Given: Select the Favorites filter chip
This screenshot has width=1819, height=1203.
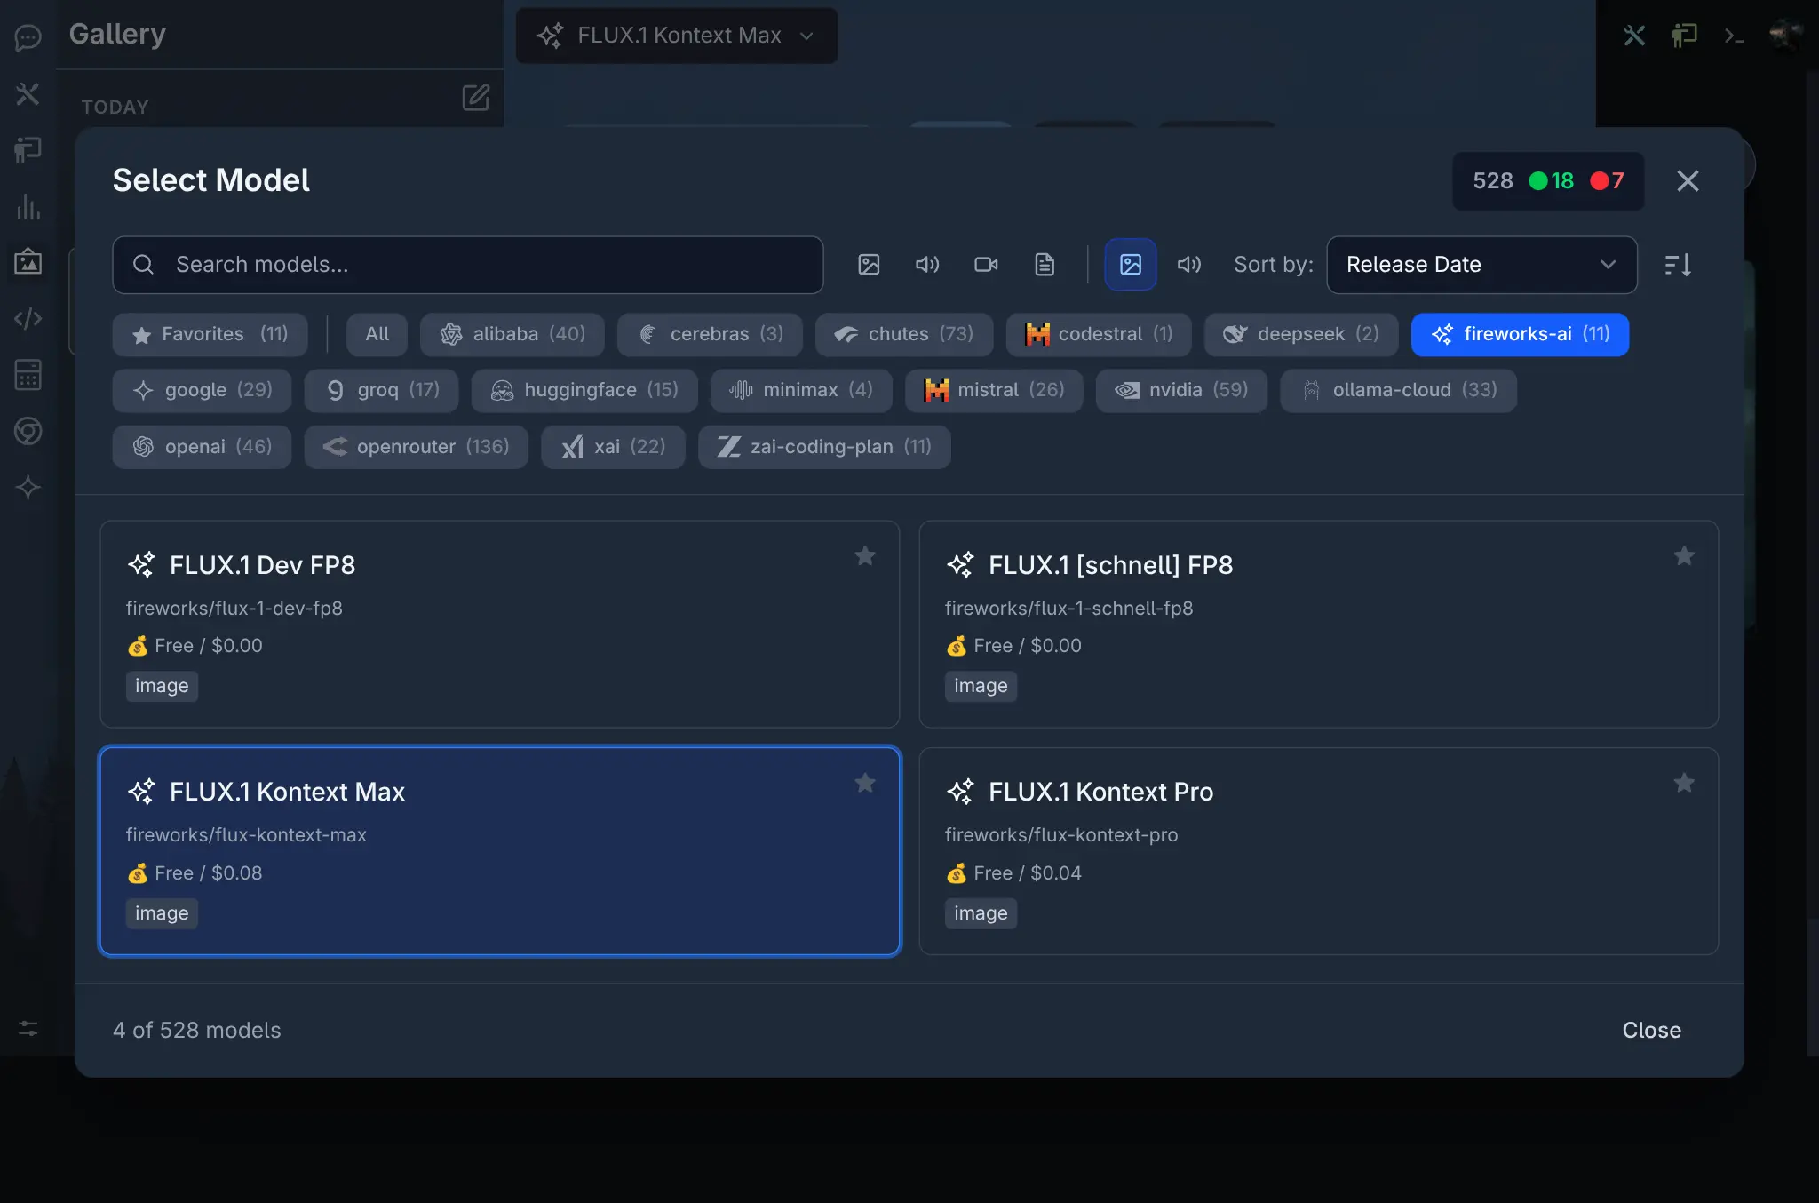Looking at the screenshot, I should point(210,334).
